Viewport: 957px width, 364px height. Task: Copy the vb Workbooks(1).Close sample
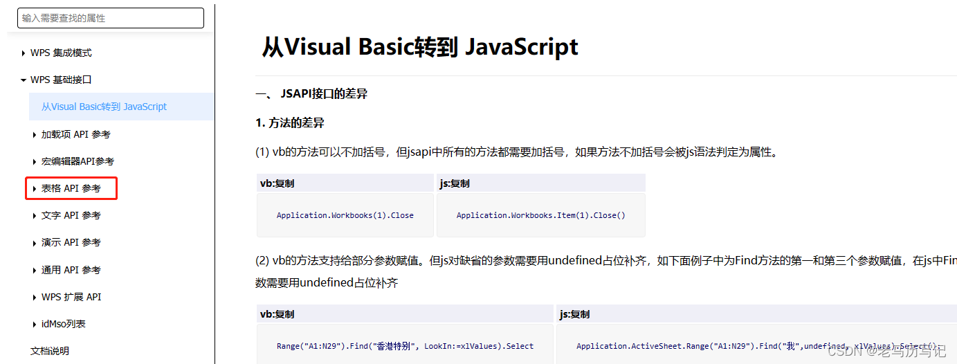[284, 184]
